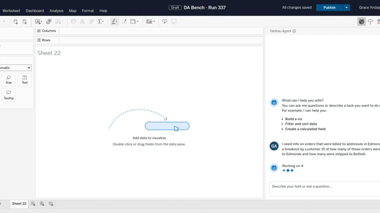Open the Format menu
Viewport: 380px width, 213px height.
[88, 11]
